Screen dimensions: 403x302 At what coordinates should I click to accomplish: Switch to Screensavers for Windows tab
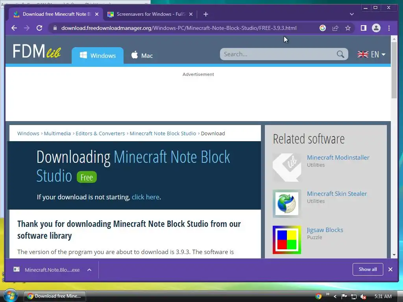point(150,14)
